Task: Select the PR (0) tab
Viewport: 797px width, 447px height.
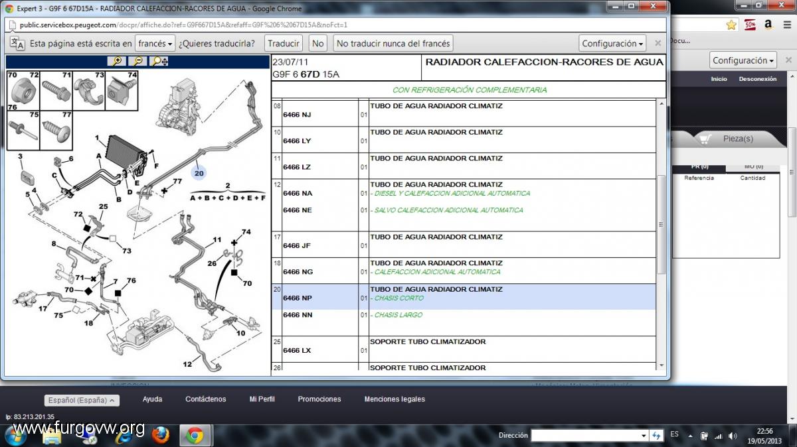Action: [699, 166]
